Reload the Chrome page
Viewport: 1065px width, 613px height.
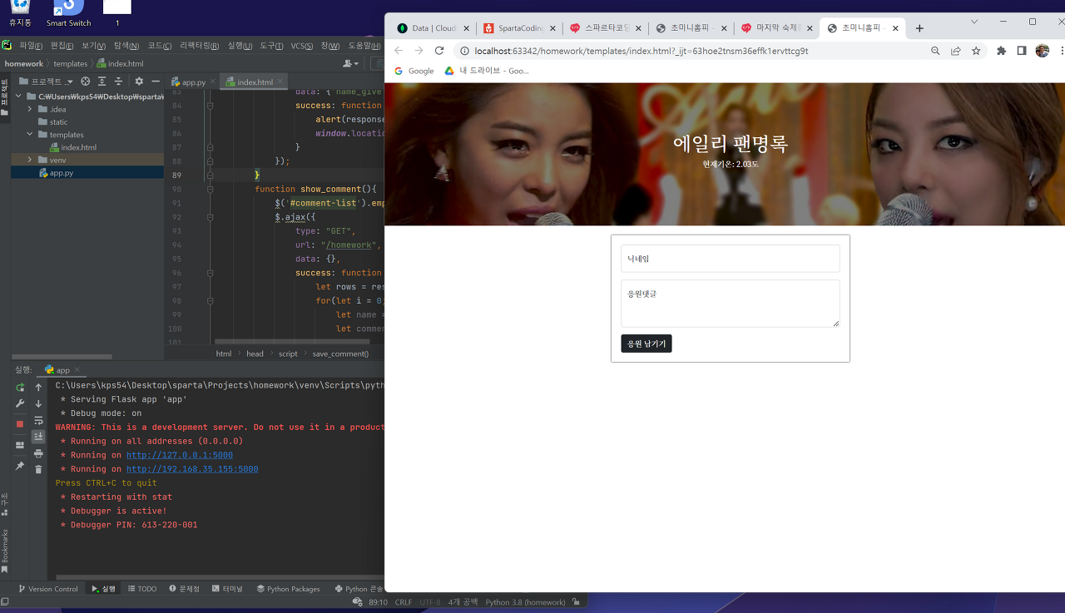coord(439,51)
